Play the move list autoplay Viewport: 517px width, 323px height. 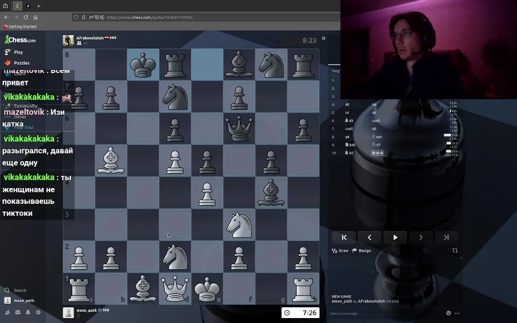[x=395, y=237]
